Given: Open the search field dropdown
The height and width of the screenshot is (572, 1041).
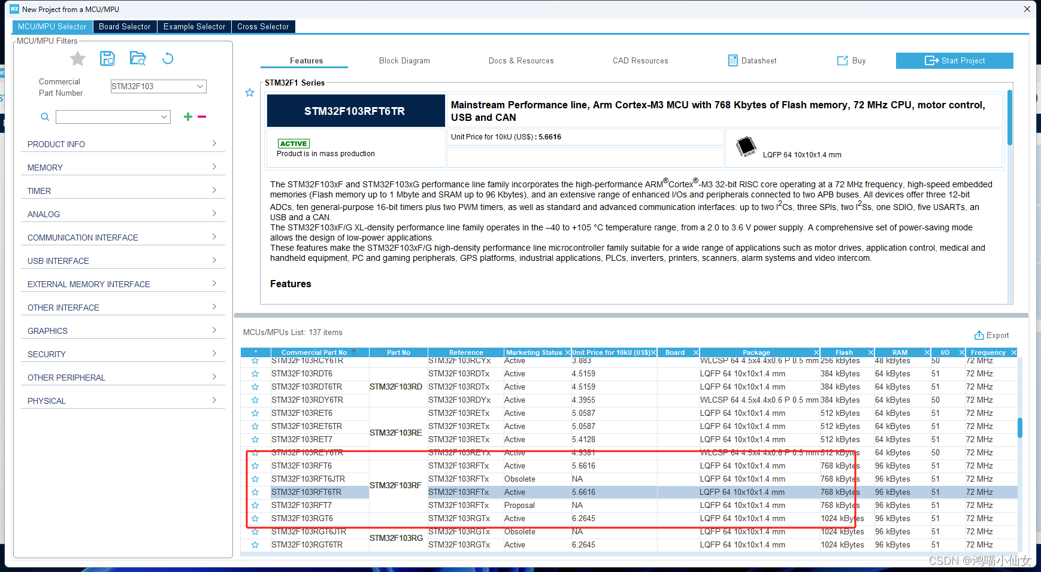Looking at the screenshot, I should coord(164,117).
